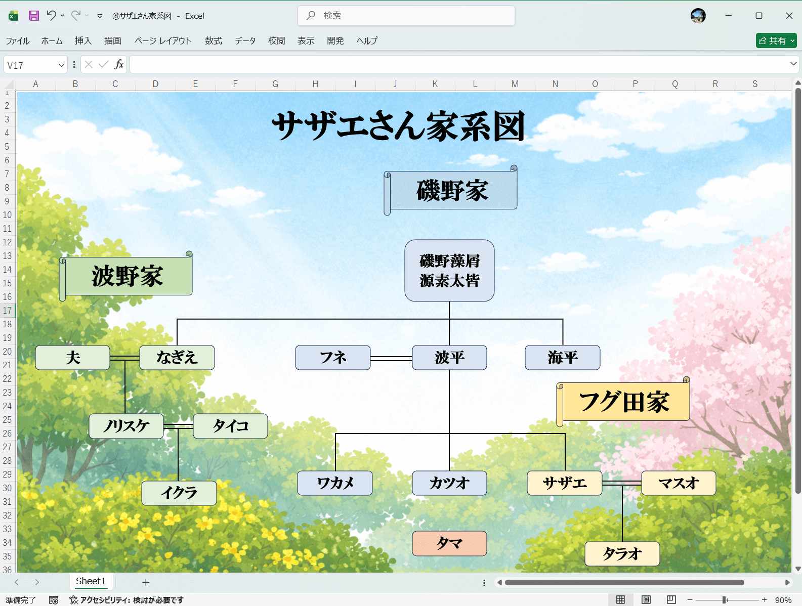The image size is (802, 606).
Task: Select the 磯野家 scroll banner shape
Action: point(451,190)
